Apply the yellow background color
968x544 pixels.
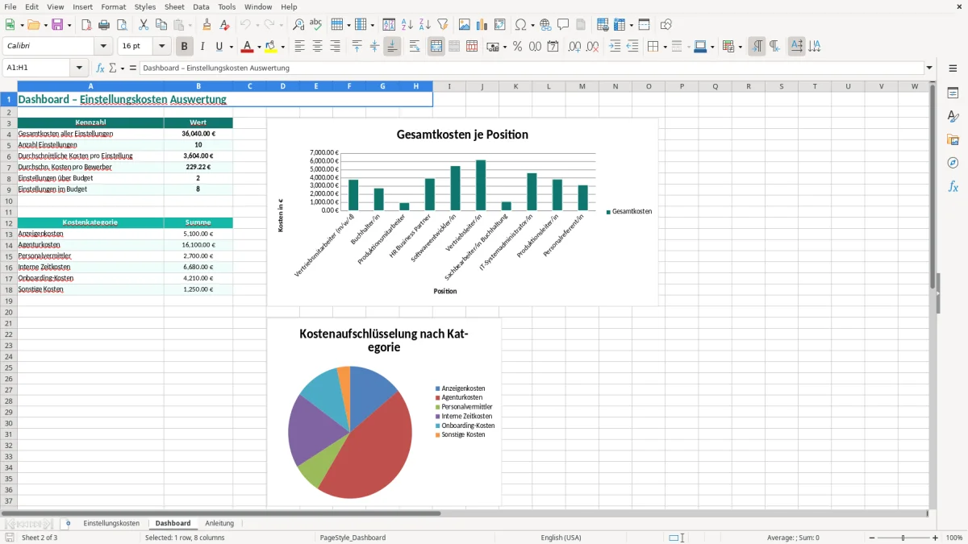[x=271, y=47]
